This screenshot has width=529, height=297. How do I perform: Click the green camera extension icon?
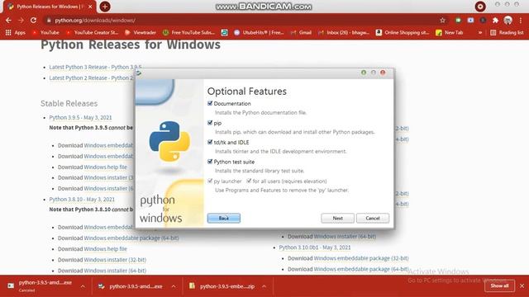458,20
